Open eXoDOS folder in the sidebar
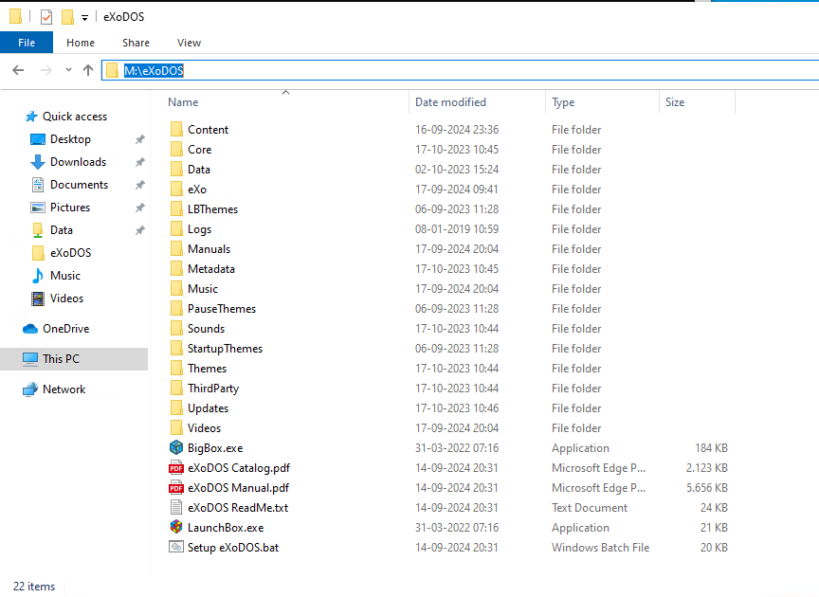This screenshot has height=597, width=819. pyautogui.click(x=70, y=253)
